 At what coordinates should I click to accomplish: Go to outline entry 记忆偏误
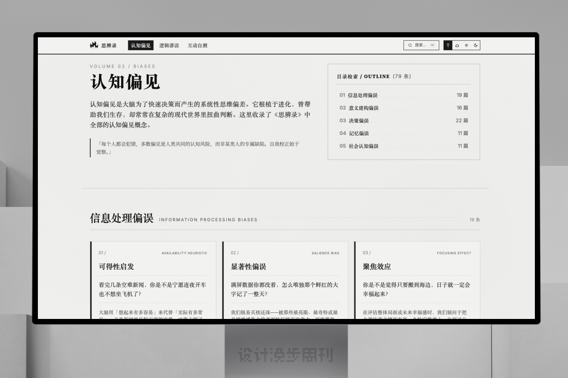coord(404,133)
